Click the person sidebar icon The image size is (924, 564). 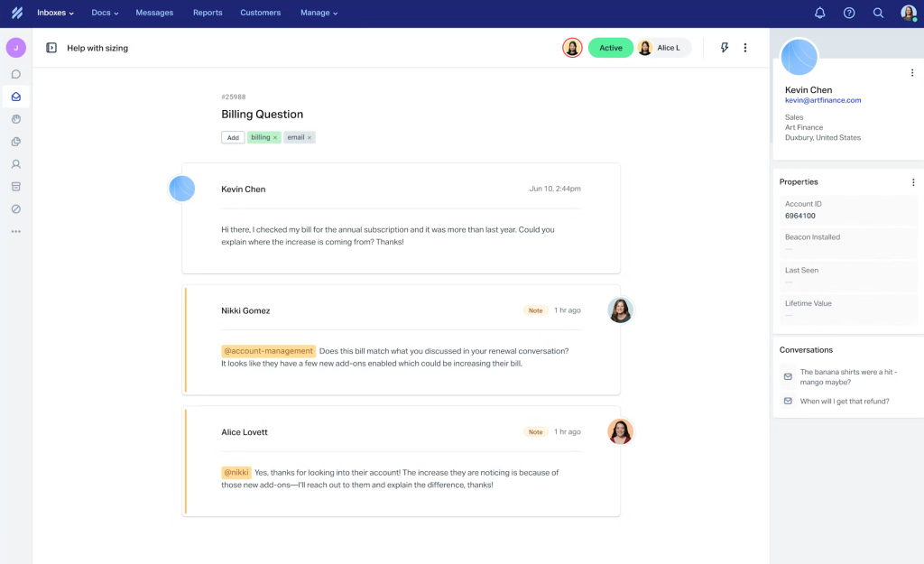(x=16, y=164)
